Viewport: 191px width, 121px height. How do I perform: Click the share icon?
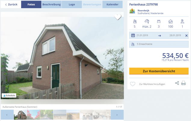click(177, 83)
